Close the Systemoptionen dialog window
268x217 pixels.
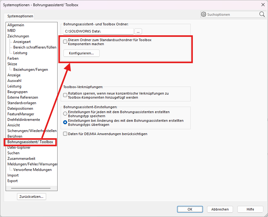263,5
